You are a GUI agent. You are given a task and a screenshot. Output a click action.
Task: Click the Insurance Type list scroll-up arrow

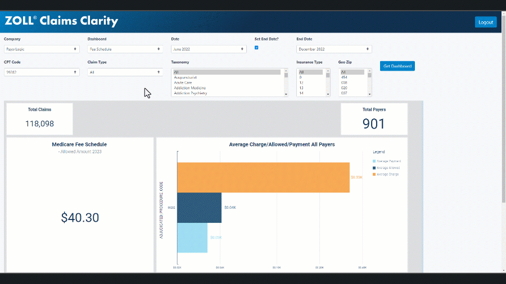click(x=328, y=71)
